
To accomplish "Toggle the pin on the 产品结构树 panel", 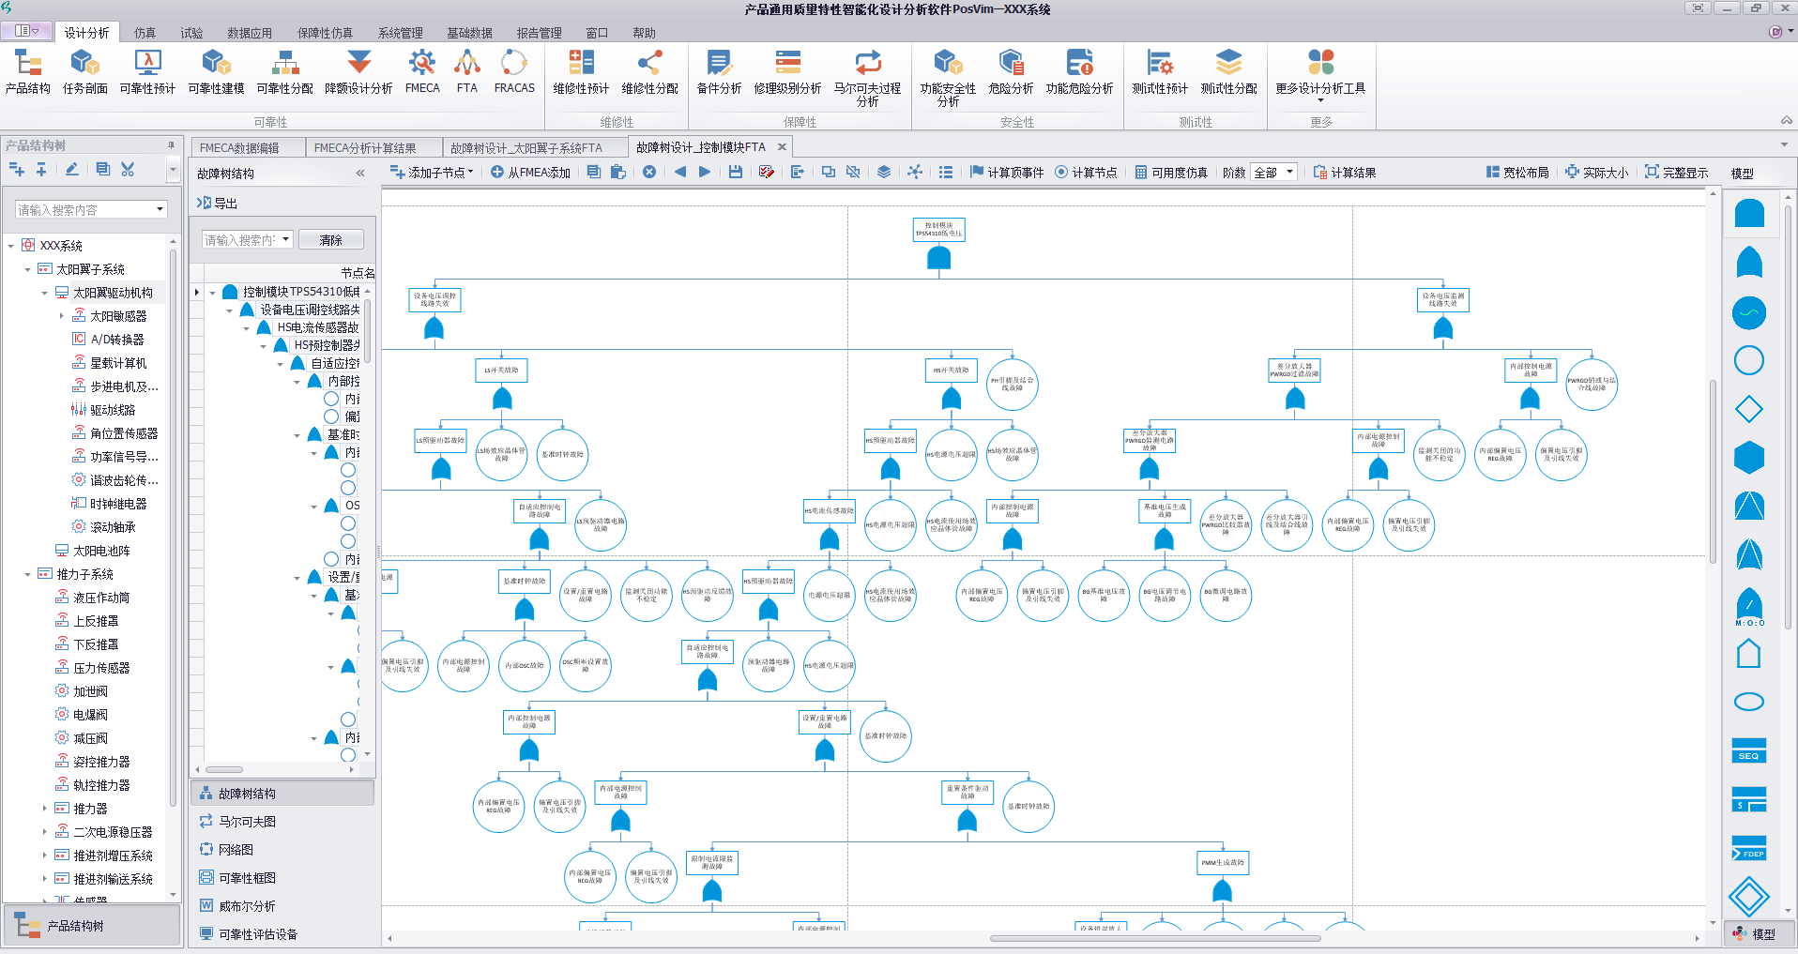I will tap(171, 145).
